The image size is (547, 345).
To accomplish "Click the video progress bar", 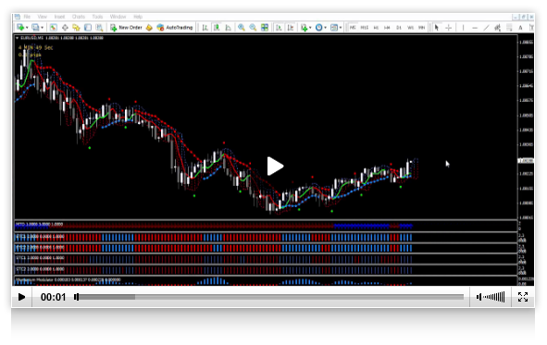I will pyautogui.click(x=269, y=297).
